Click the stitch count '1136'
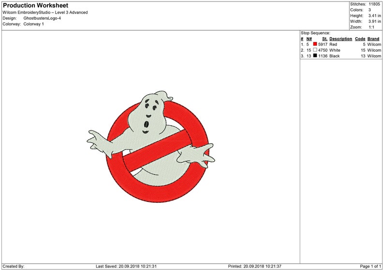Screen dimensions: 384x270 tap(323, 56)
